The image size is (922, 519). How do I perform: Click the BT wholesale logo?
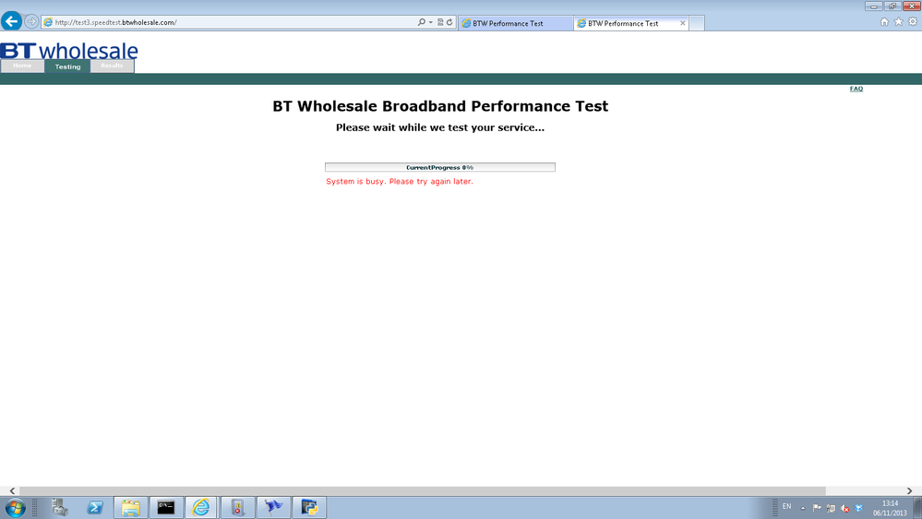point(69,51)
